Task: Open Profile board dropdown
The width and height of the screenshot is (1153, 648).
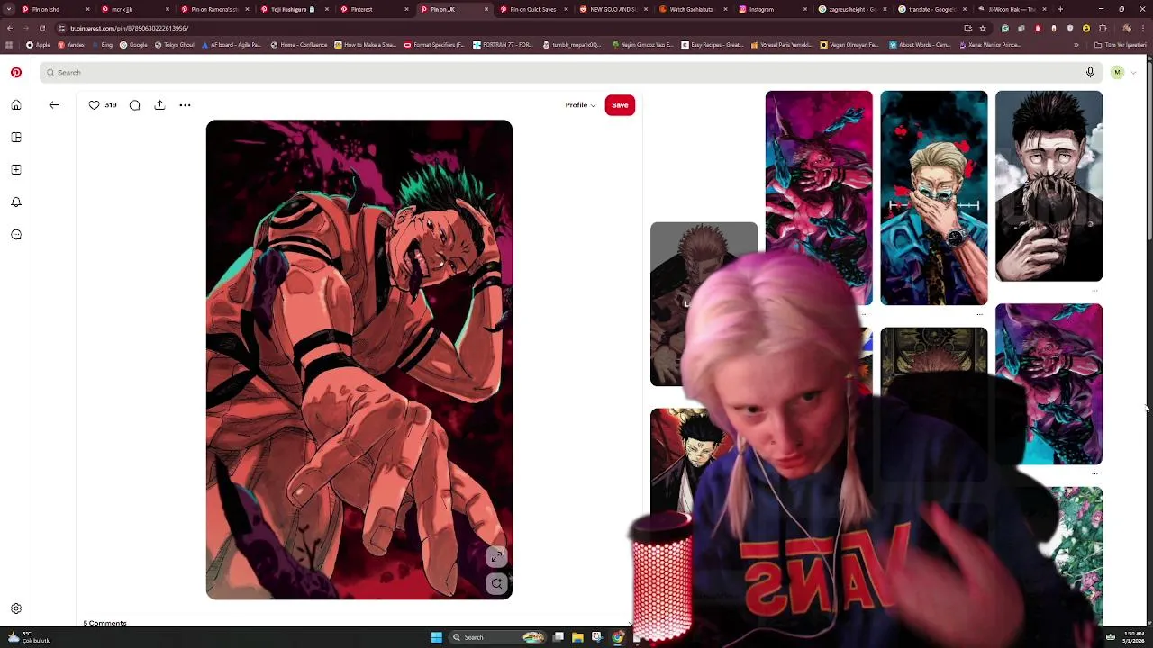Action: click(x=580, y=105)
